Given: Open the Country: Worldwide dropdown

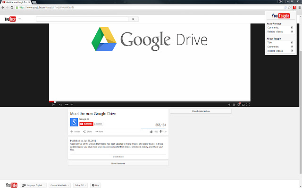Looking at the screenshot, I should click(59, 185).
